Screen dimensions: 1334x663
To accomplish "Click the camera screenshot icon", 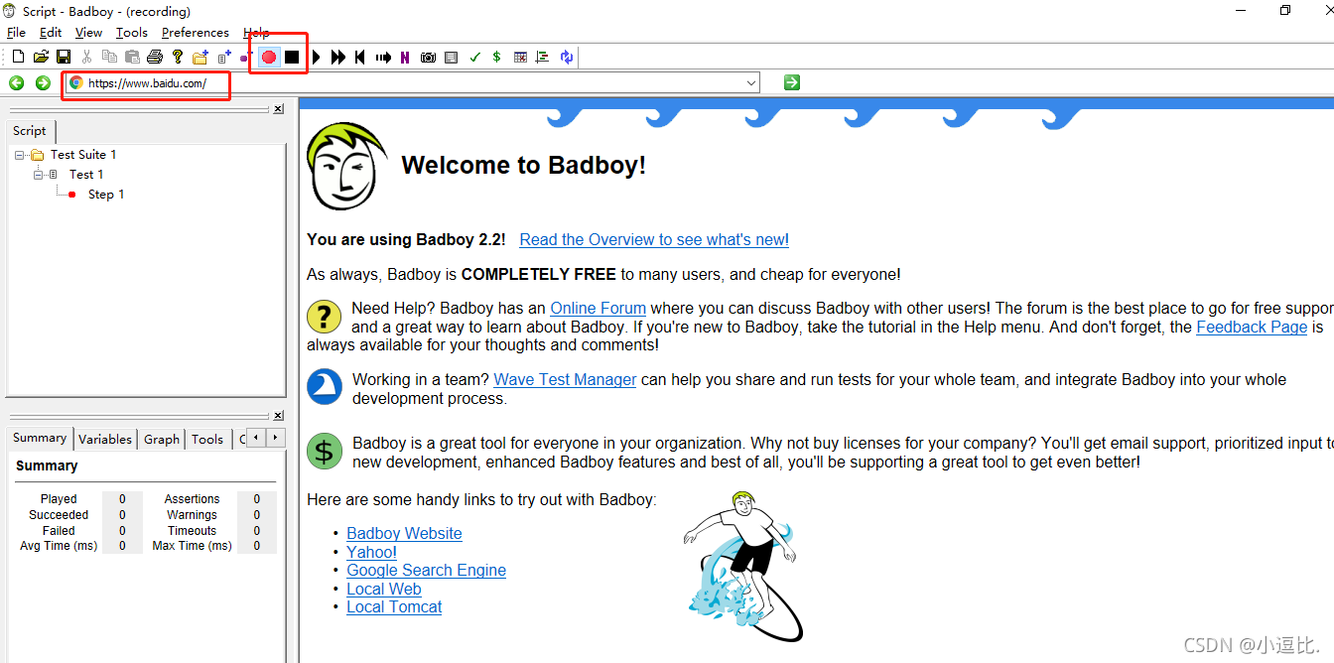I will tap(428, 58).
